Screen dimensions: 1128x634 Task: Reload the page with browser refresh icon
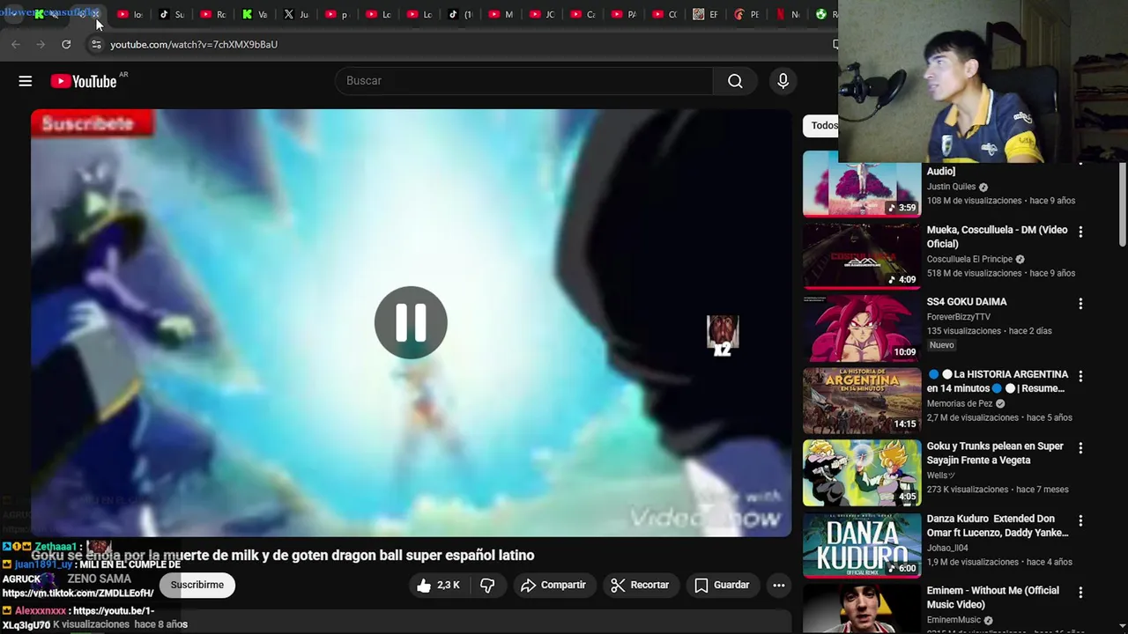(66, 44)
